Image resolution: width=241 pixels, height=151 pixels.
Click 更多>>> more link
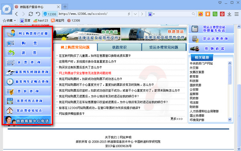pyautogui.click(x=177, y=119)
